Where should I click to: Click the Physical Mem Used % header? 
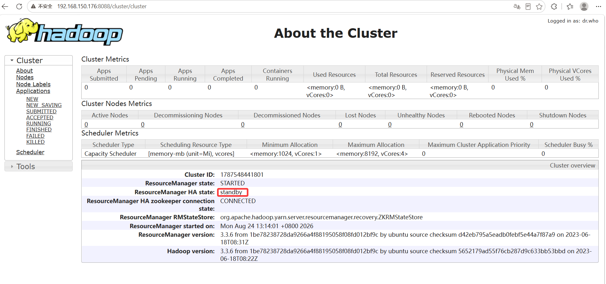[515, 75]
